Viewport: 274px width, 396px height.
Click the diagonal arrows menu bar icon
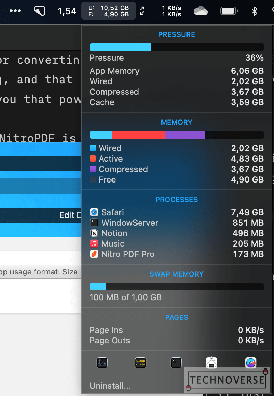coord(142,11)
